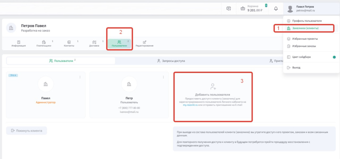This screenshot has height=159, width=340.
Task: Switch to the Плательщики tab
Action: 44,43
